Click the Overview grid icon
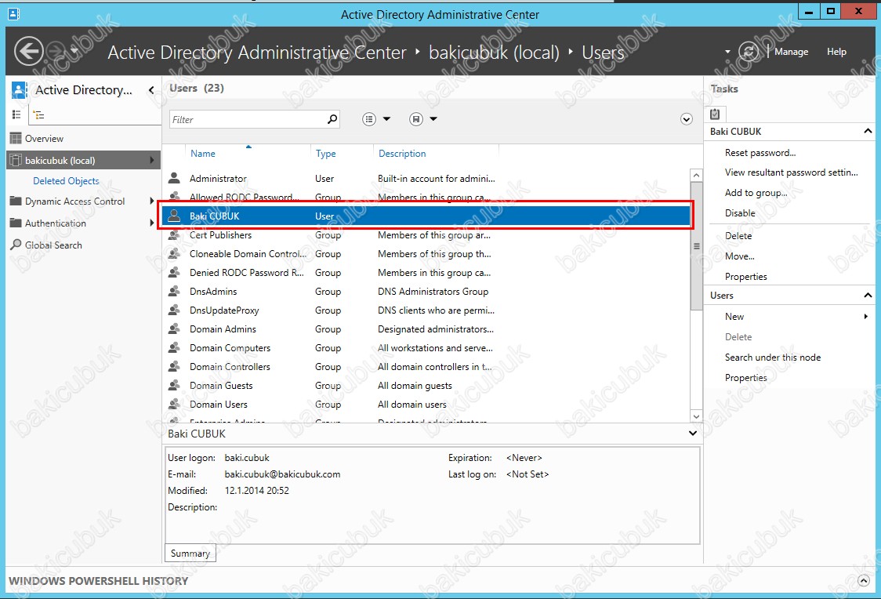The height and width of the screenshot is (599, 881). click(16, 138)
